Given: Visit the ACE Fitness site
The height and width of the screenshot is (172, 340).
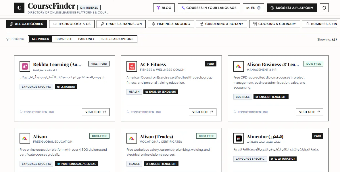Looking at the screenshot, I should (x=203, y=112).
